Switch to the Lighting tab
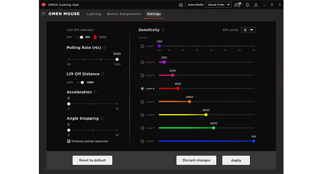Image resolution: width=322 pixels, height=174 pixels. click(x=94, y=14)
